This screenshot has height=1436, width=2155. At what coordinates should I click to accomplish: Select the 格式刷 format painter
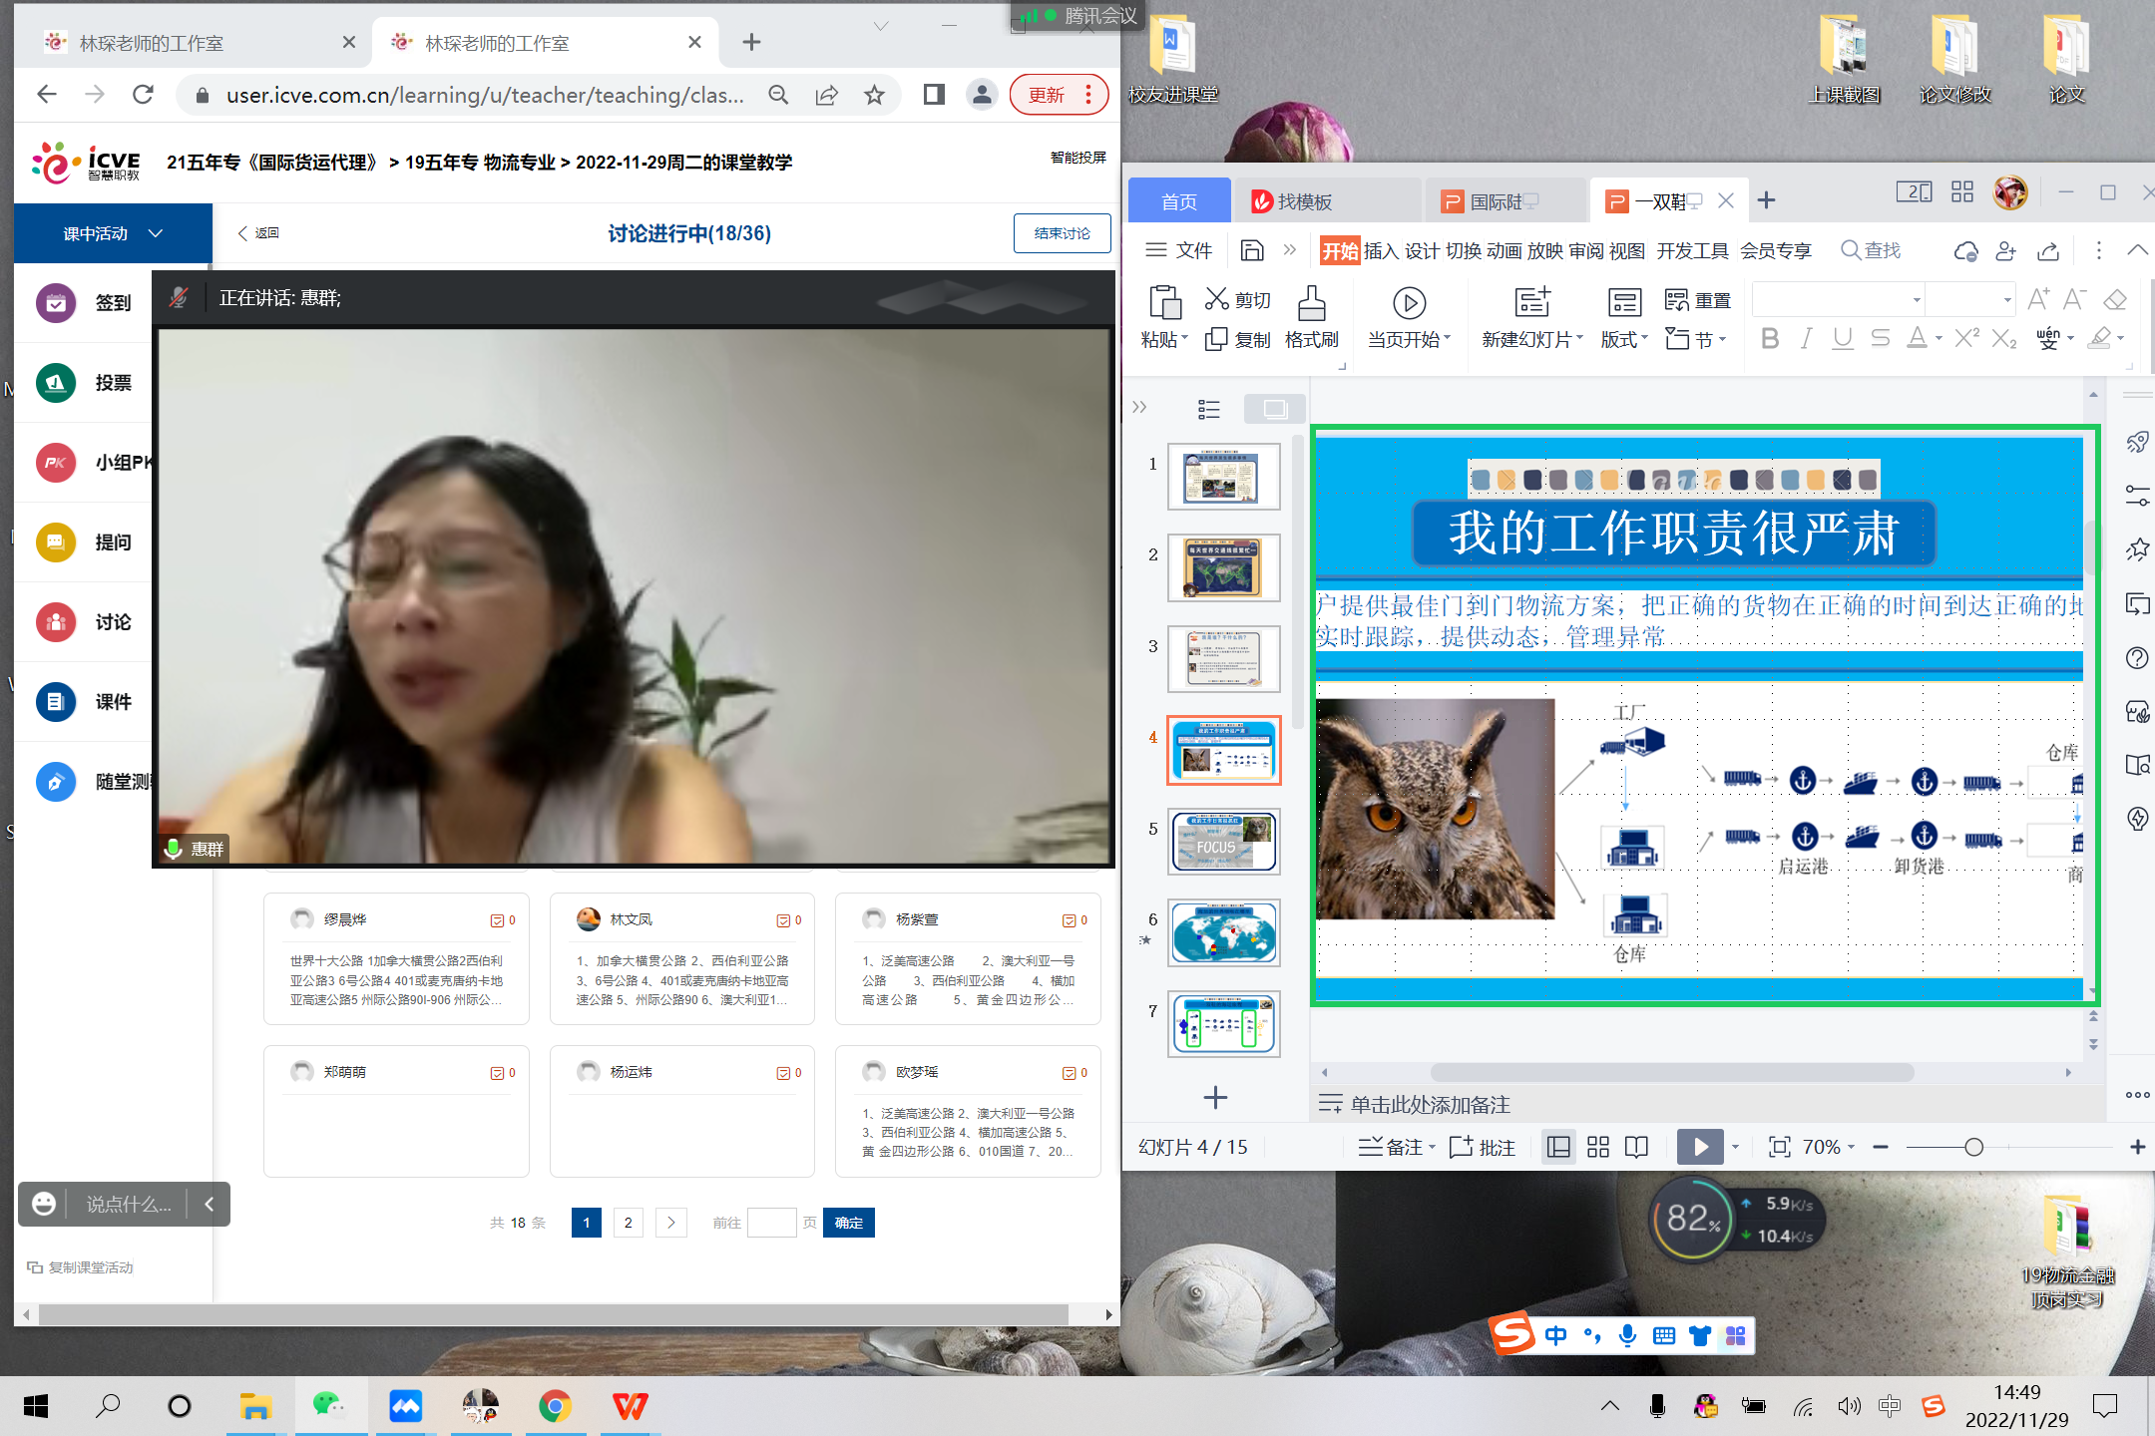(1311, 319)
